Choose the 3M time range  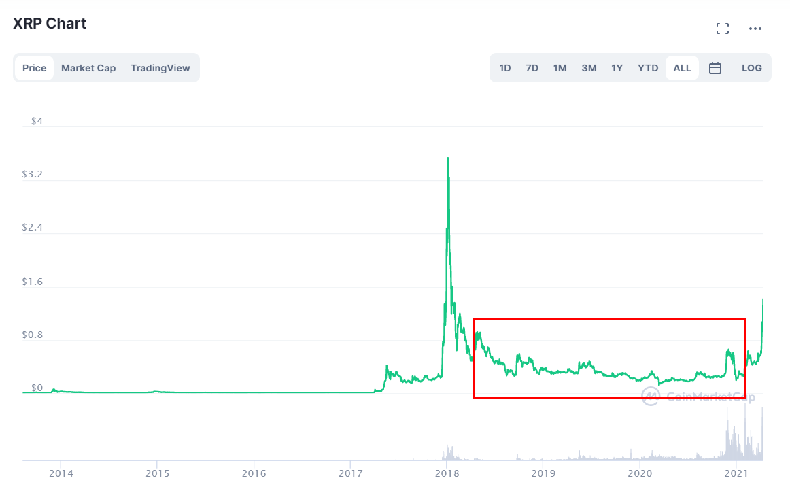coord(589,68)
